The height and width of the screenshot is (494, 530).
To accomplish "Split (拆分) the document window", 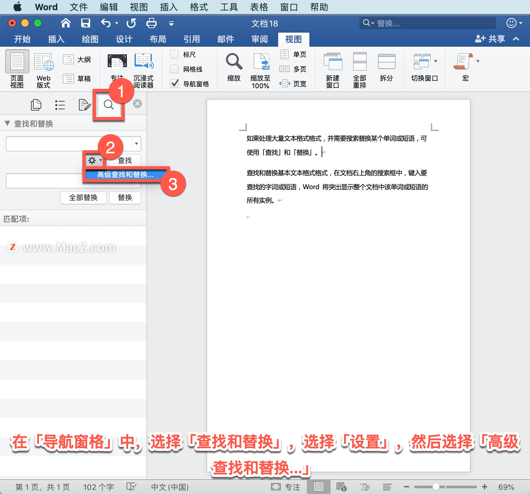I will tap(386, 67).
